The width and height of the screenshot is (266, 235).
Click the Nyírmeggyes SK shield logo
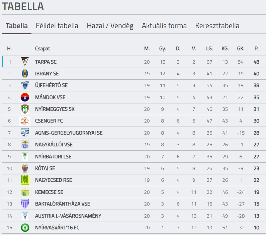click(x=25, y=109)
